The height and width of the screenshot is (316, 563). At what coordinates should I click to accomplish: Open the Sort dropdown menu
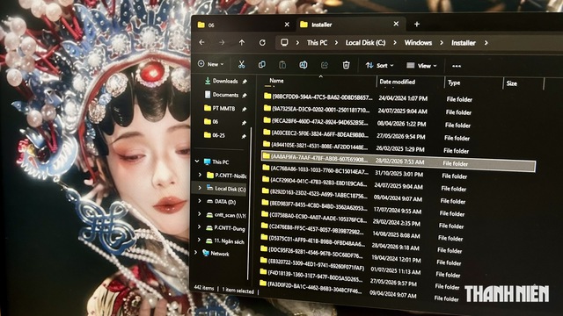point(379,65)
